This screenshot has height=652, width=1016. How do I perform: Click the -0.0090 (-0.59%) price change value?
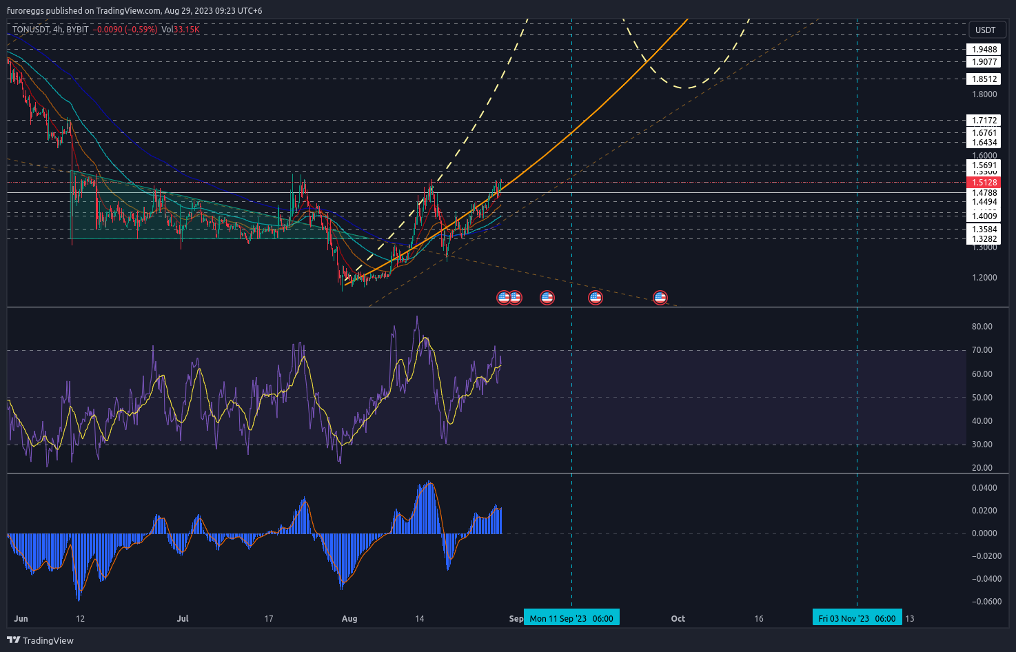coord(125,30)
